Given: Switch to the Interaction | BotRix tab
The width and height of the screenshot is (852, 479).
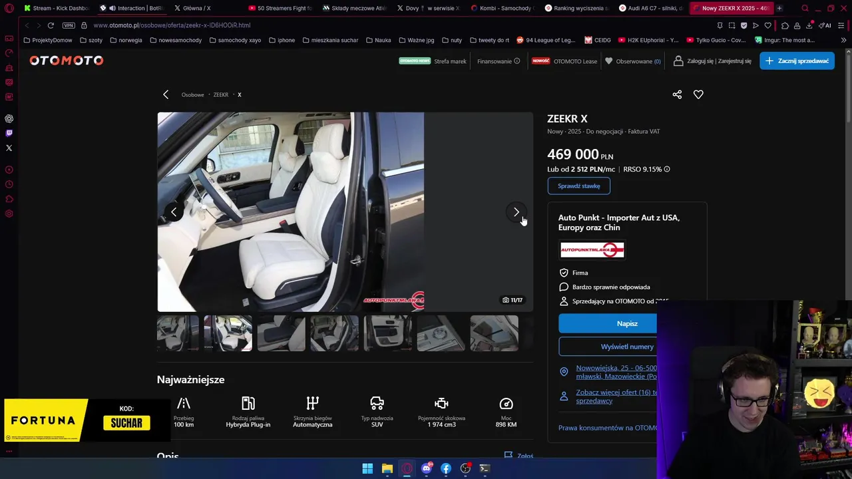Looking at the screenshot, I should point(132,8).
